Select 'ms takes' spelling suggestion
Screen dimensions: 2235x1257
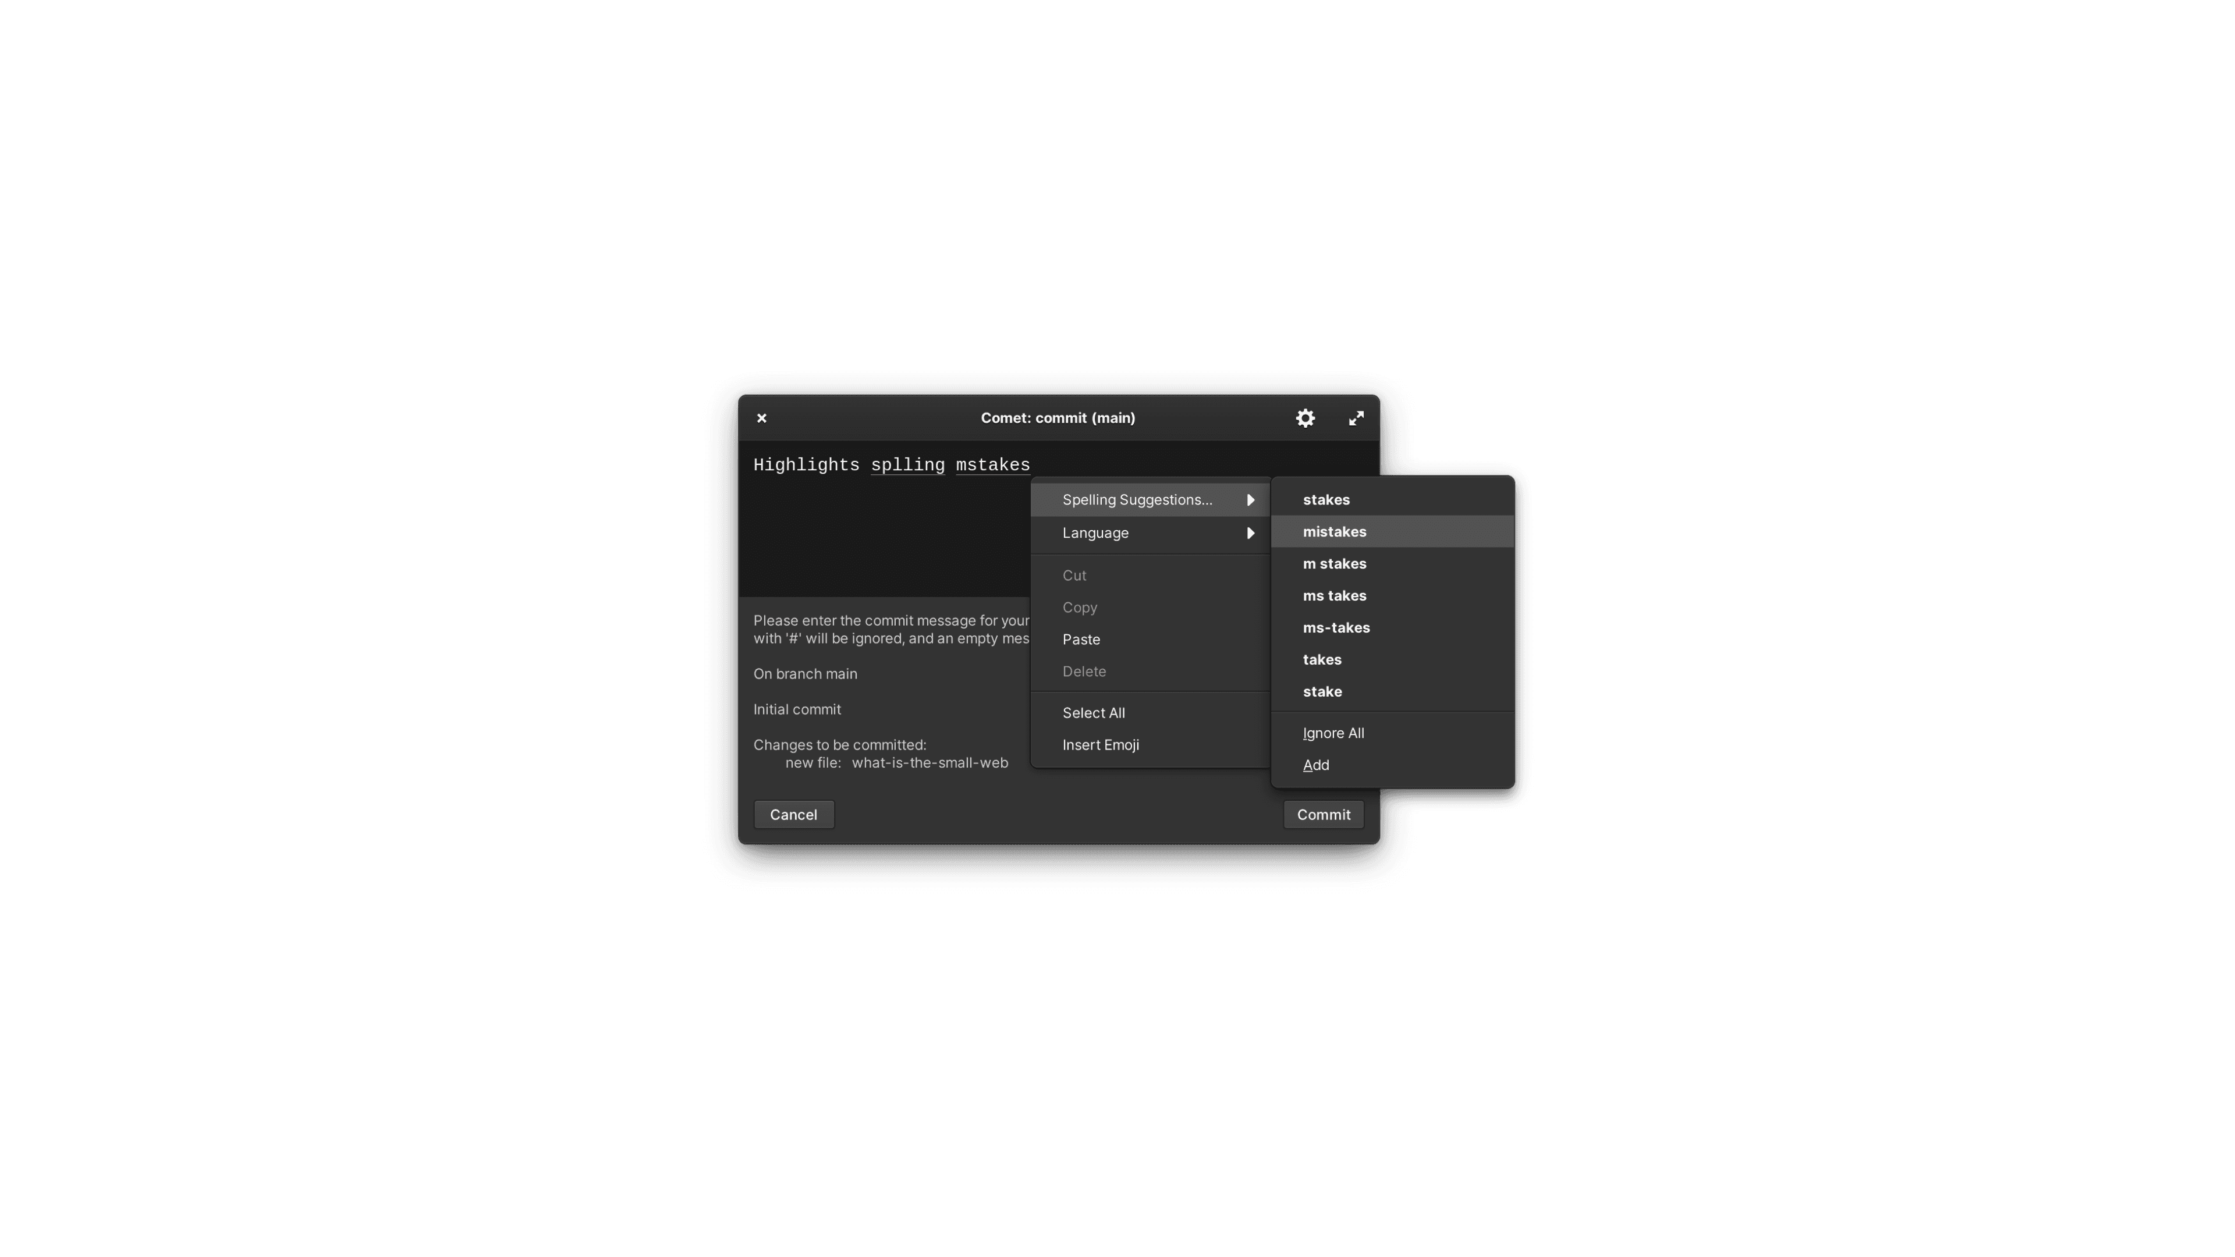1334,595
